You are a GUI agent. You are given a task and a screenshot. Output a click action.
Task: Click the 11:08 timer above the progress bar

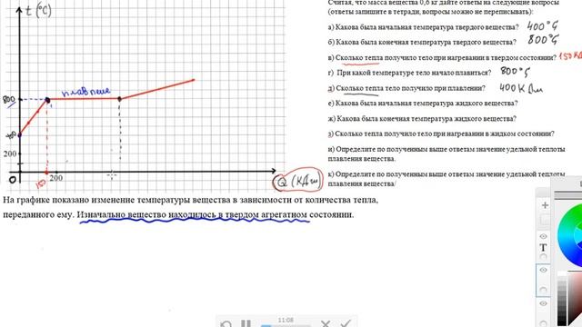286,320
